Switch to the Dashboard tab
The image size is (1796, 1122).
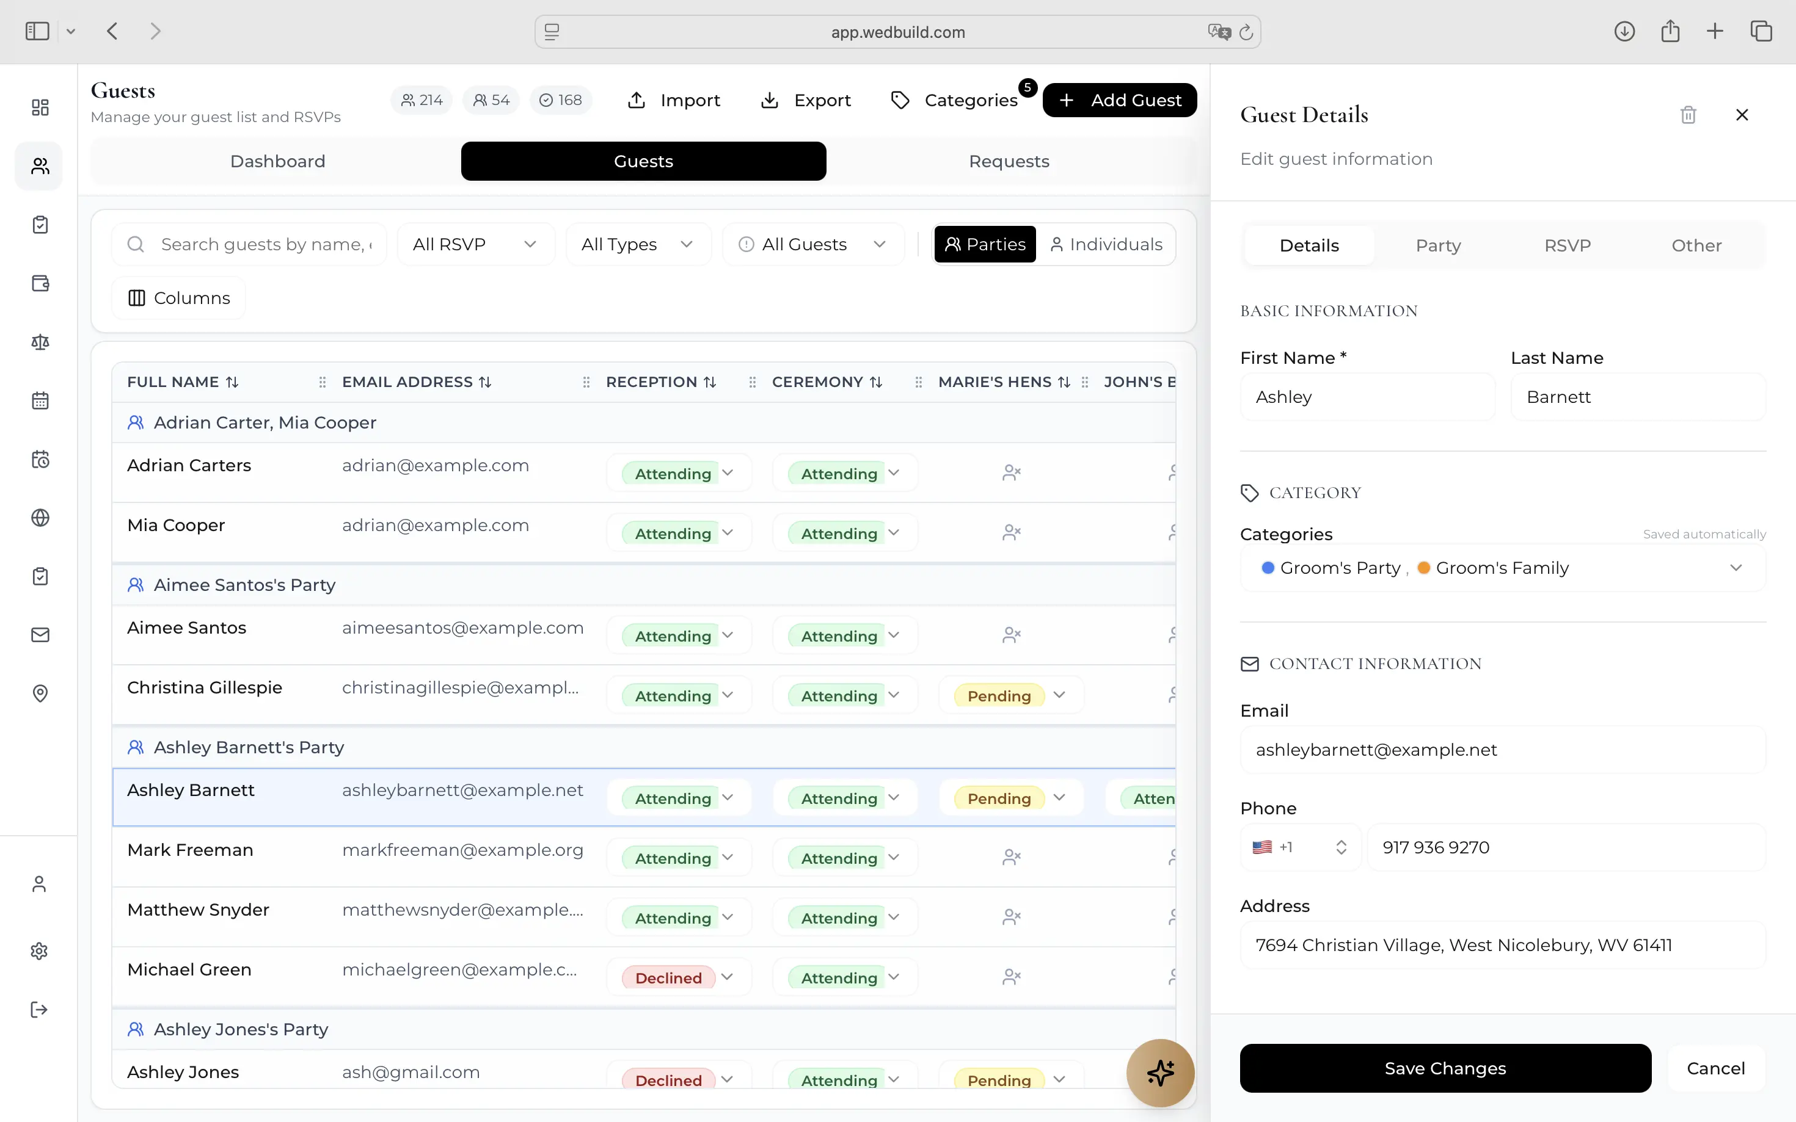(x=278, y=161)
